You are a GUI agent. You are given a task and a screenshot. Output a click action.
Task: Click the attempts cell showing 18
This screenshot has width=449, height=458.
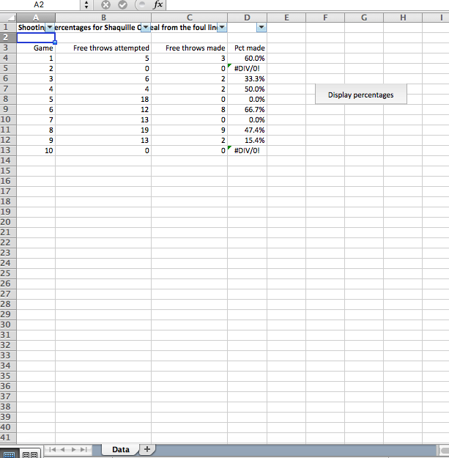tap(103, 100)
